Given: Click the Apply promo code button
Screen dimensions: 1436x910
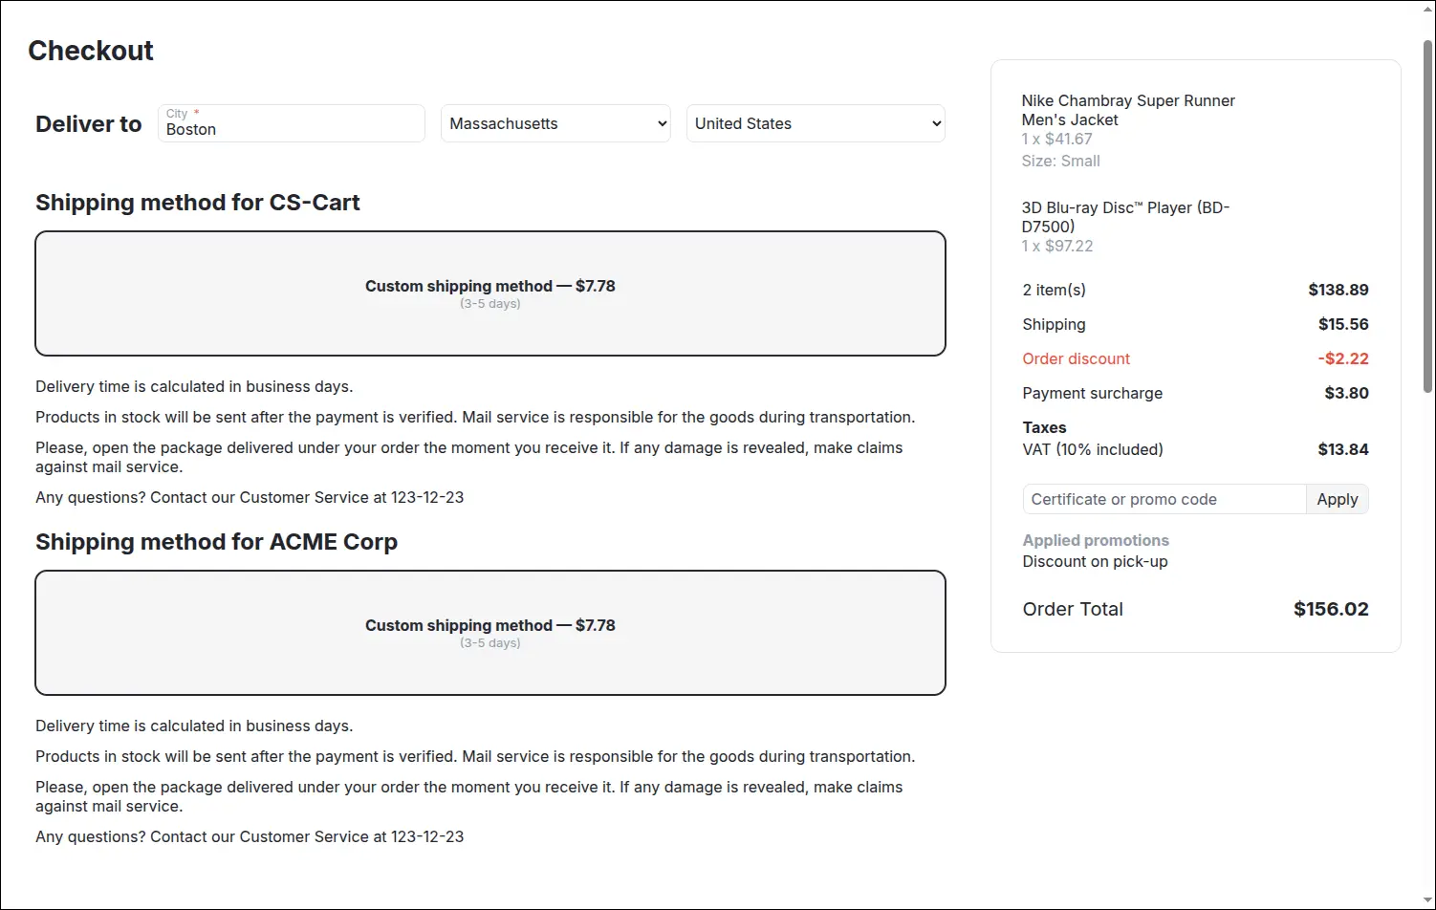Looking at the screenshot, I should [1338, 499].
